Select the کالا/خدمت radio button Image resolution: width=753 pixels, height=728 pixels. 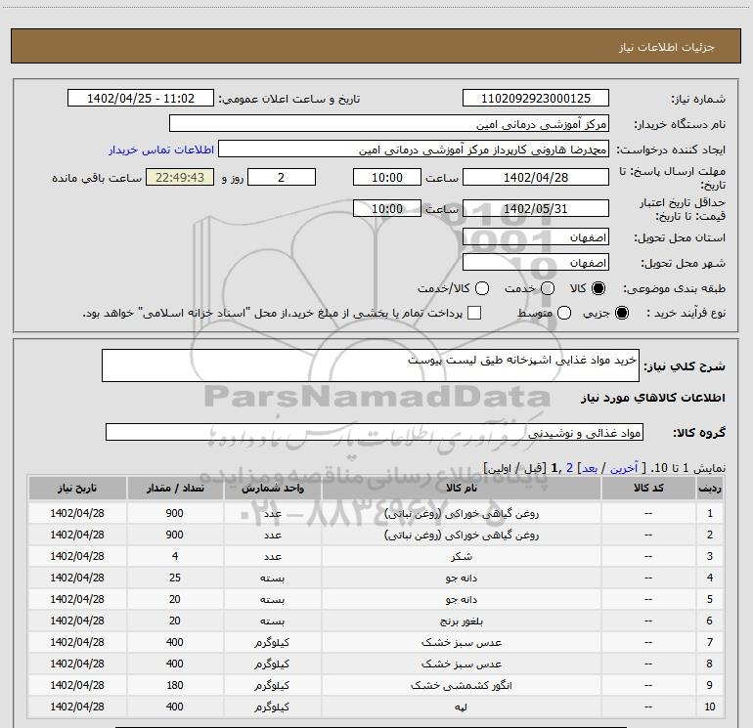click(x=482, y=288)
